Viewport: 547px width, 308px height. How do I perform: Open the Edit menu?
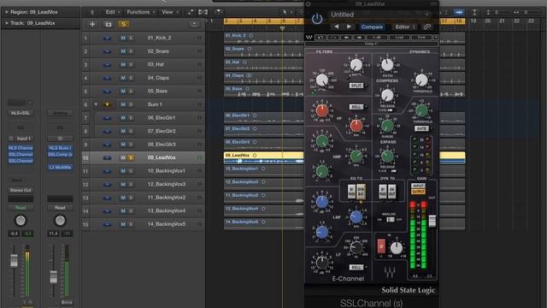112,12
